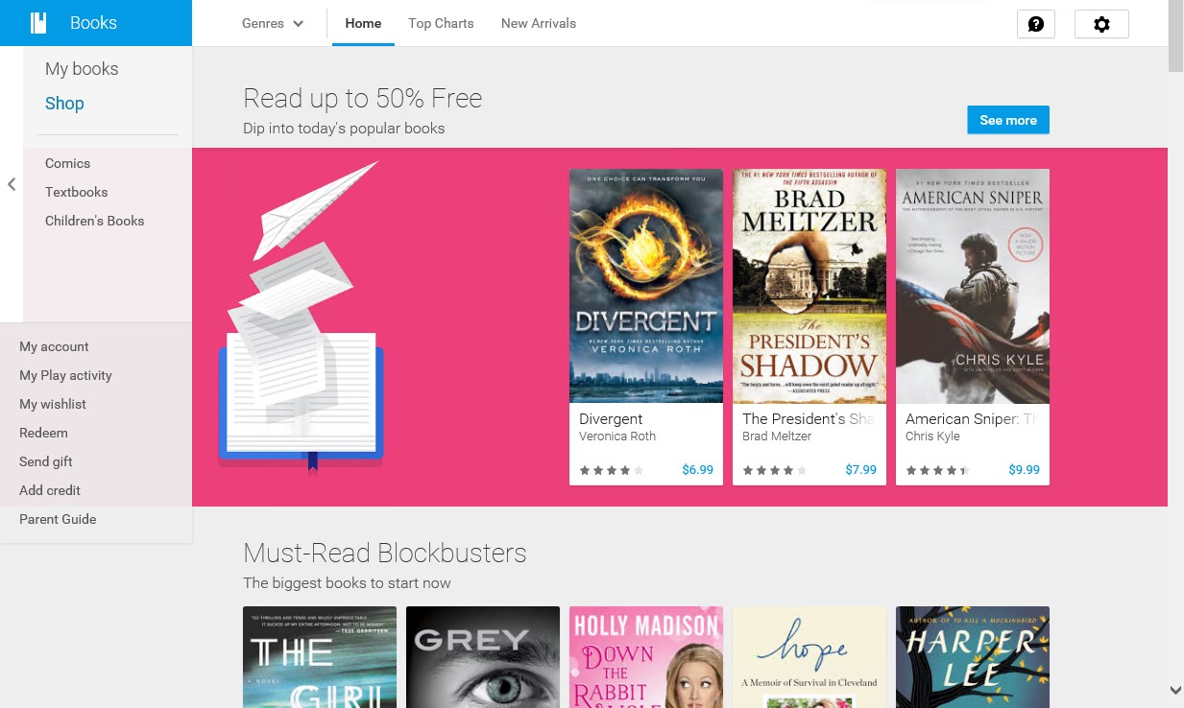
Task: Go to My account
Action: (x=54, y=346)
